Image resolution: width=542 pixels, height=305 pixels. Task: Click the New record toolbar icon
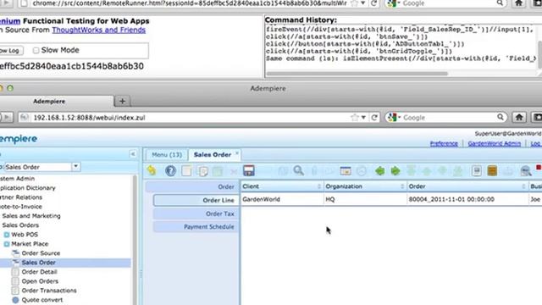[186, 170]
